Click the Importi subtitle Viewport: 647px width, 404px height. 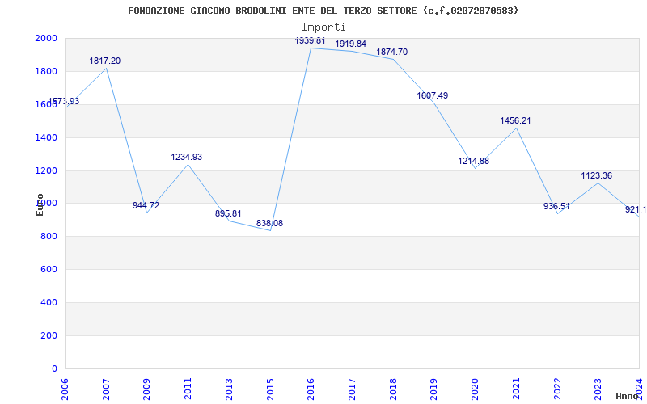(x=323, y=27)
